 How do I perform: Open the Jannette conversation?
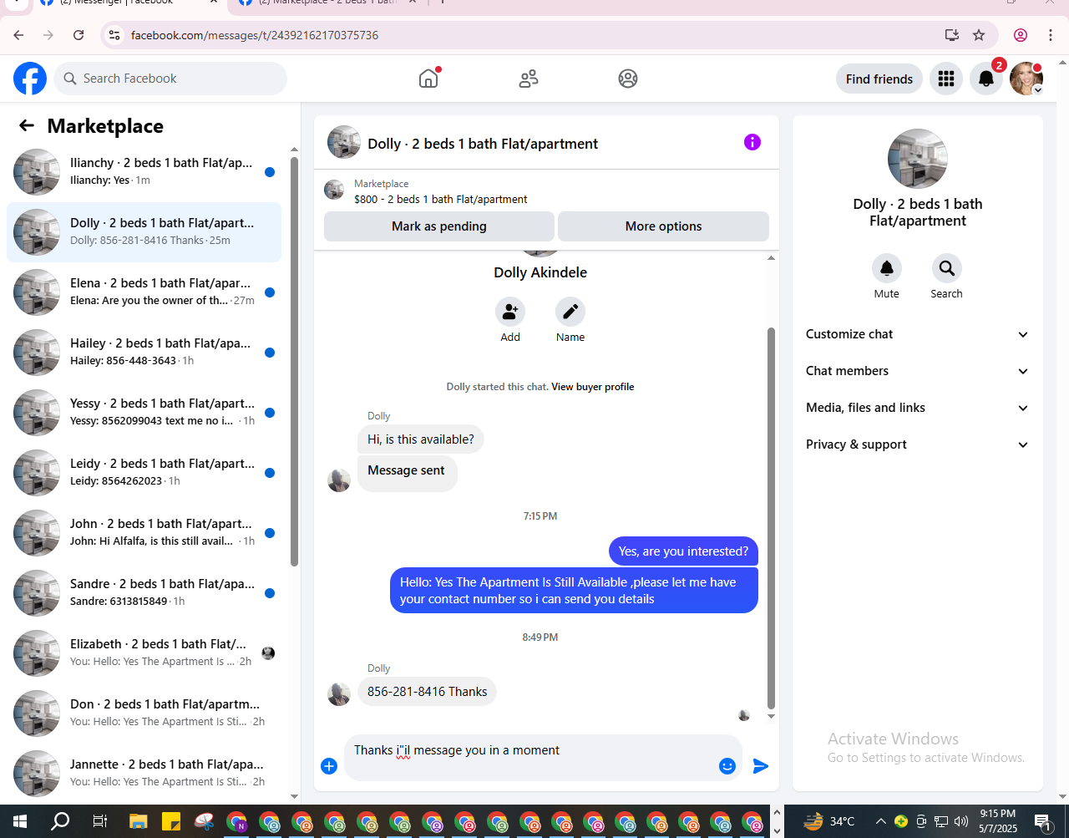[144, 773]
